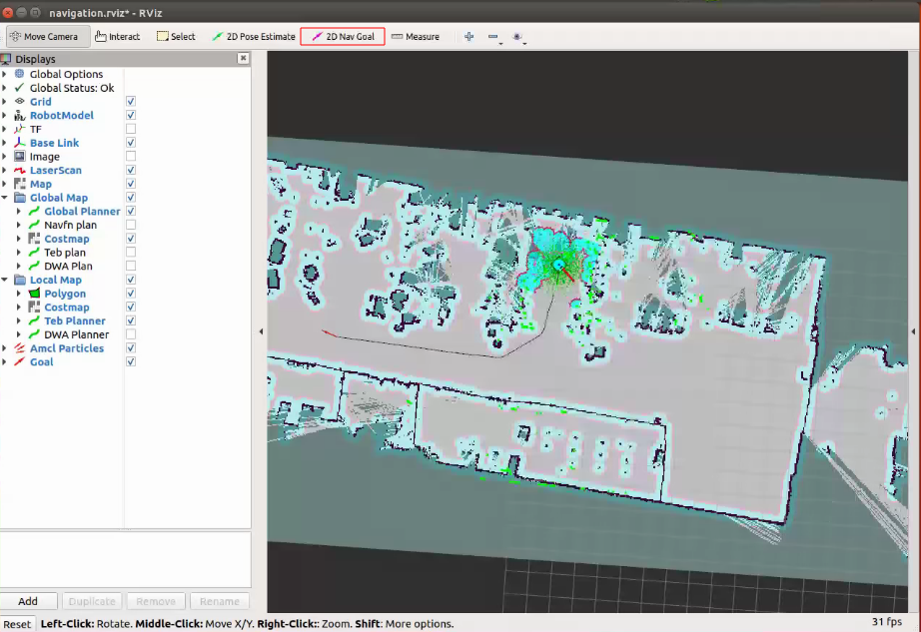Expand the Global Status row
921x632 pixels.
(x=5, y=88)
